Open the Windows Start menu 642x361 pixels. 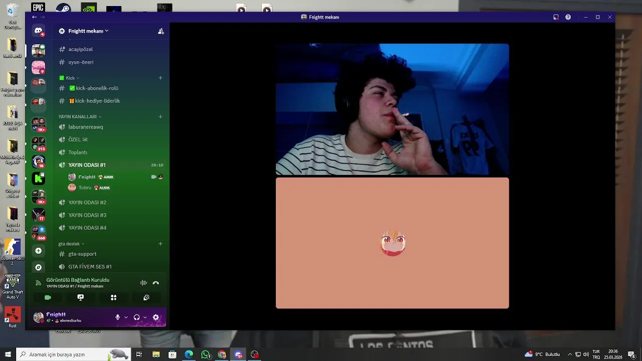coord(8,354)
